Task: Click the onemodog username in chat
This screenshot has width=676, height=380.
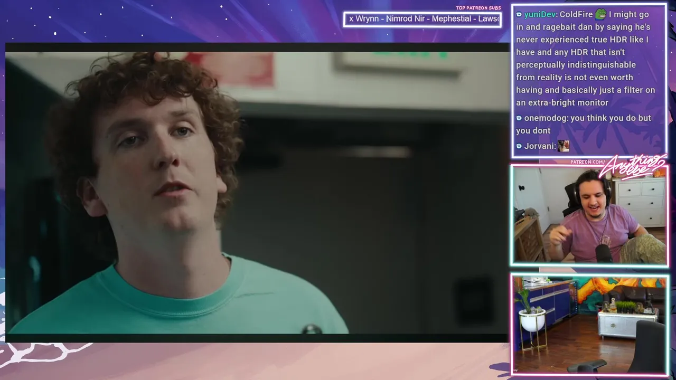Action: tap(546, 118)
